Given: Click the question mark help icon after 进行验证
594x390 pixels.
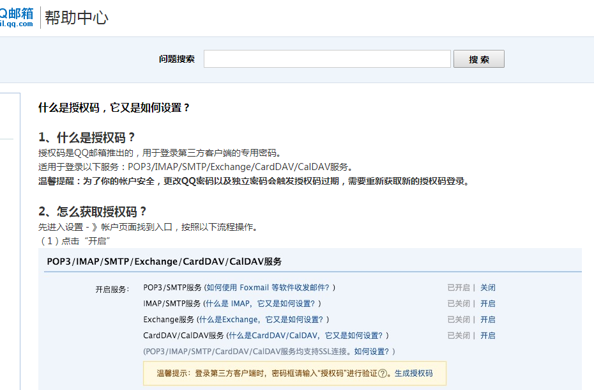Looking at the screenshot, I should pyautogui.click(x=383, y=373).
